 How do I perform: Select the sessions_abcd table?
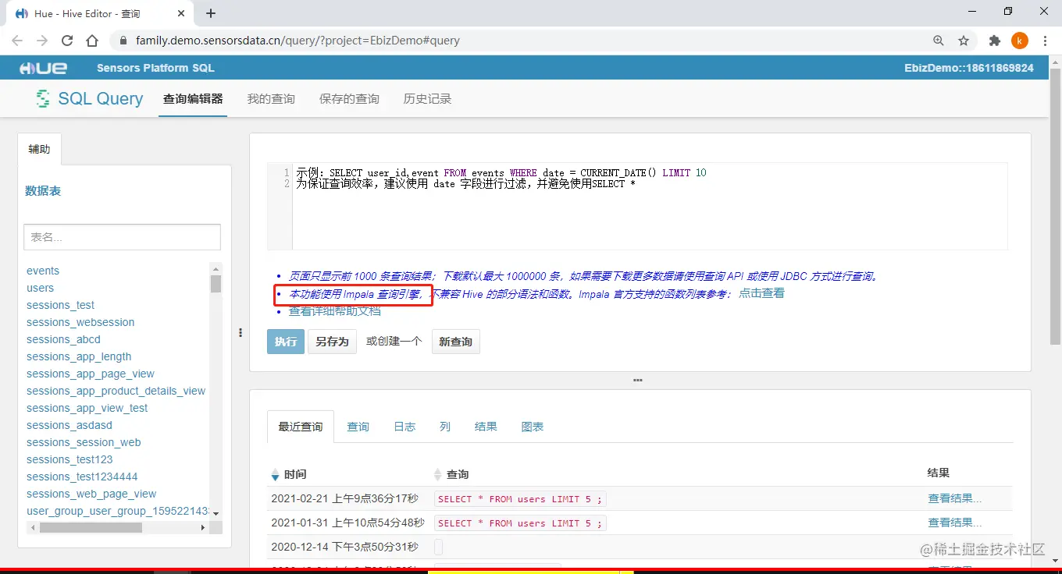pos(64,339)
